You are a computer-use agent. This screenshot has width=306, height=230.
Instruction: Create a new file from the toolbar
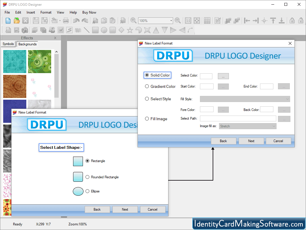8,21
